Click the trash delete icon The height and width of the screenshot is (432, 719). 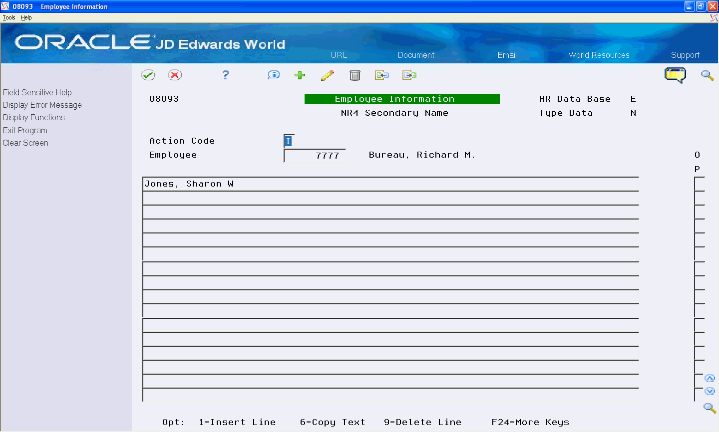[x=355, y=75]
